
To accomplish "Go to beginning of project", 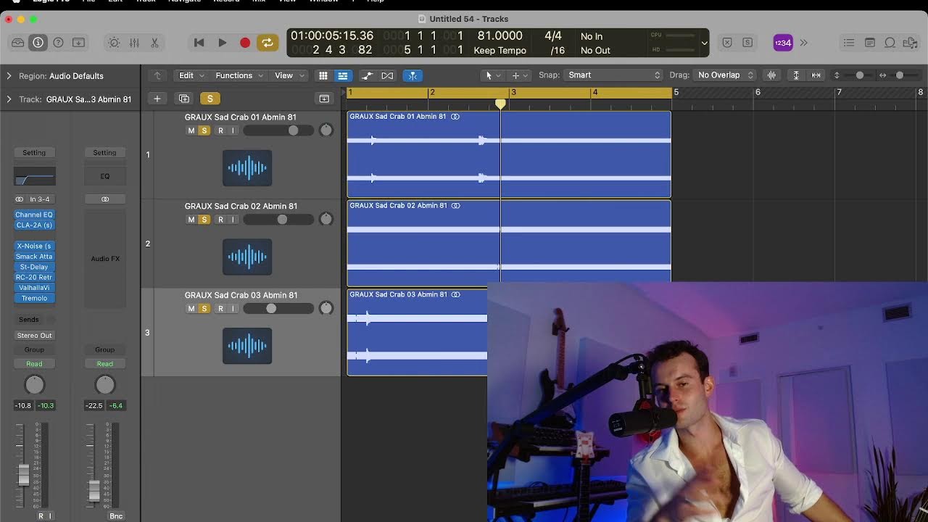I will pyautogui.click(x=199, y=43).
